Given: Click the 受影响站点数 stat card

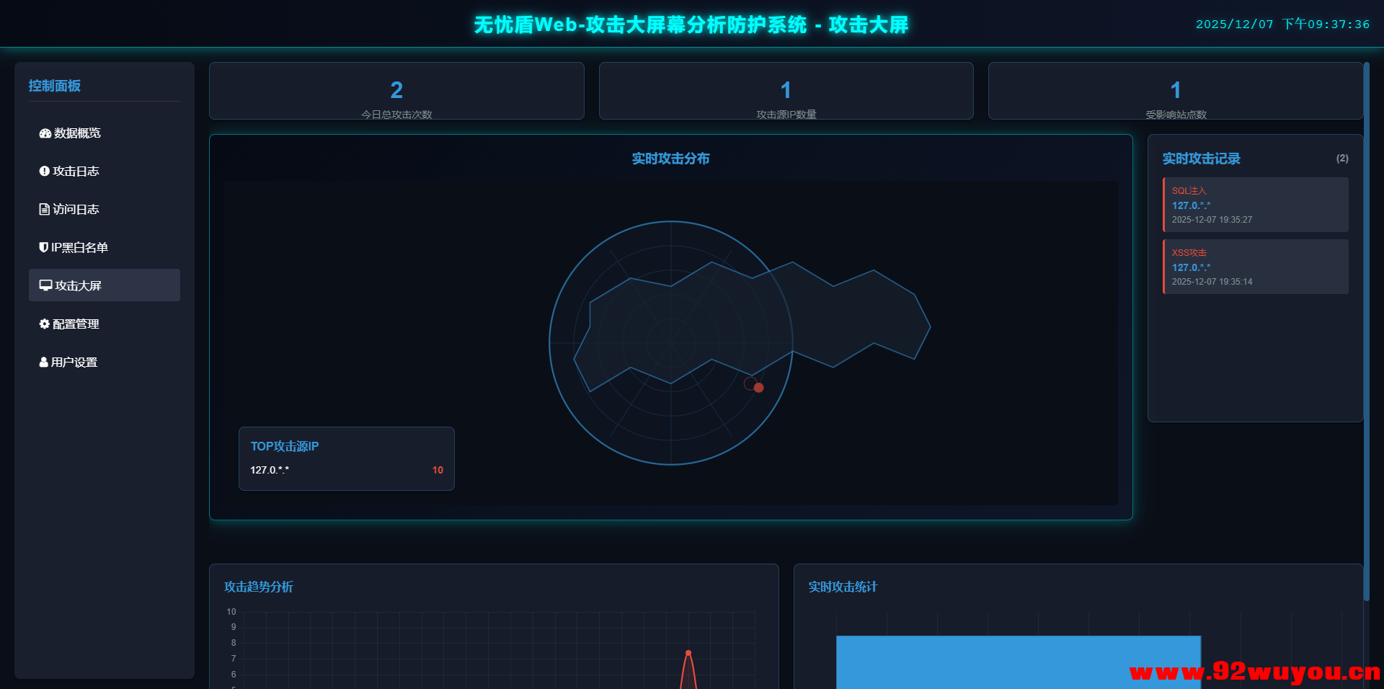Looking at the screenshot, I should point(1175,91).
